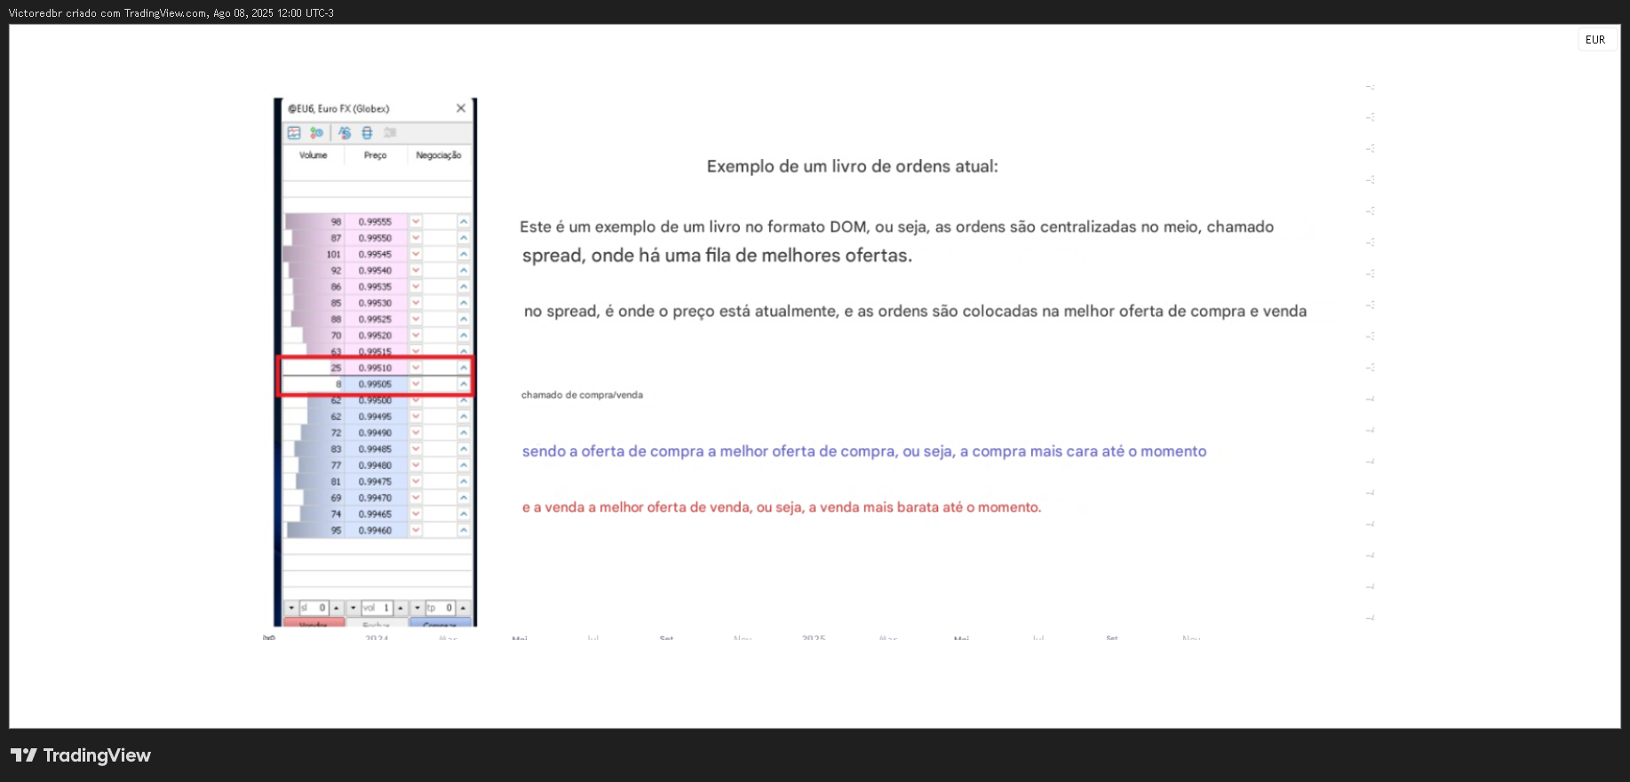This screenshot has width=1630, height=782.
Task: Click the second DOM toolbar icon with colored dots
Action: (316, 133)
